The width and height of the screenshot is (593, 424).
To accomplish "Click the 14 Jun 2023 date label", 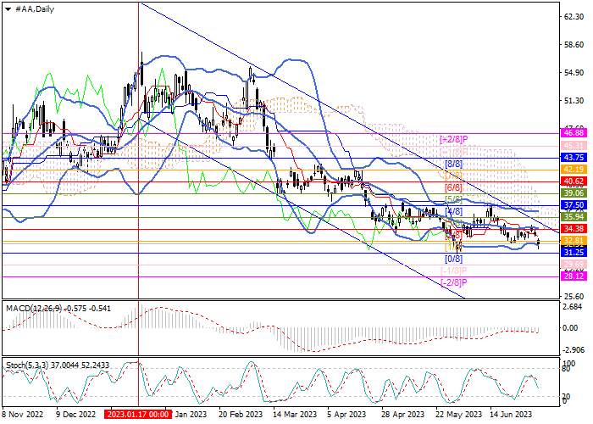I will tap(511, 414).
